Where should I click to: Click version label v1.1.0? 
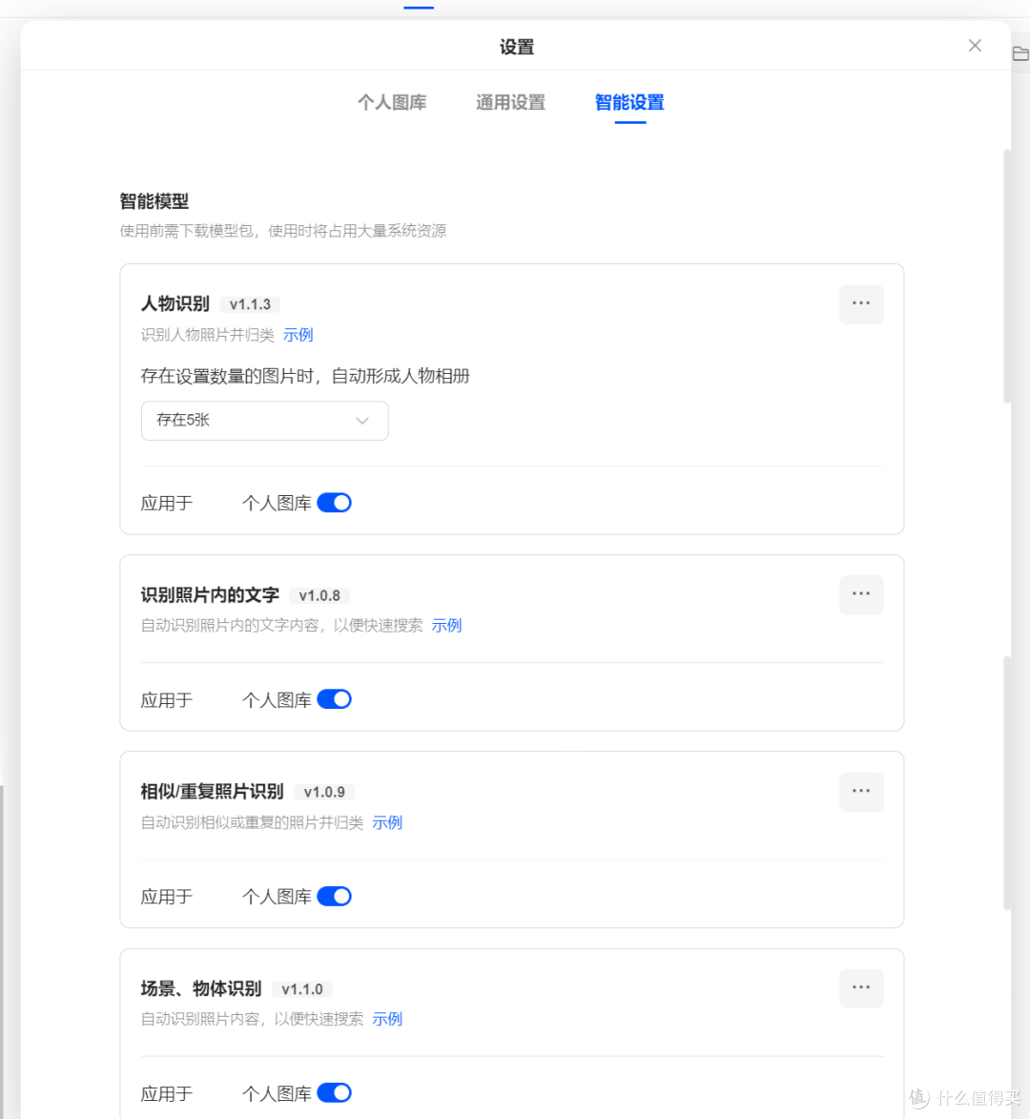pyautogui.click(x=301, y=989)
